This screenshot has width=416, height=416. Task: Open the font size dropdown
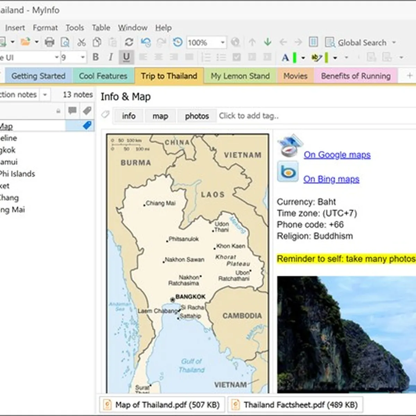[83, 58]
